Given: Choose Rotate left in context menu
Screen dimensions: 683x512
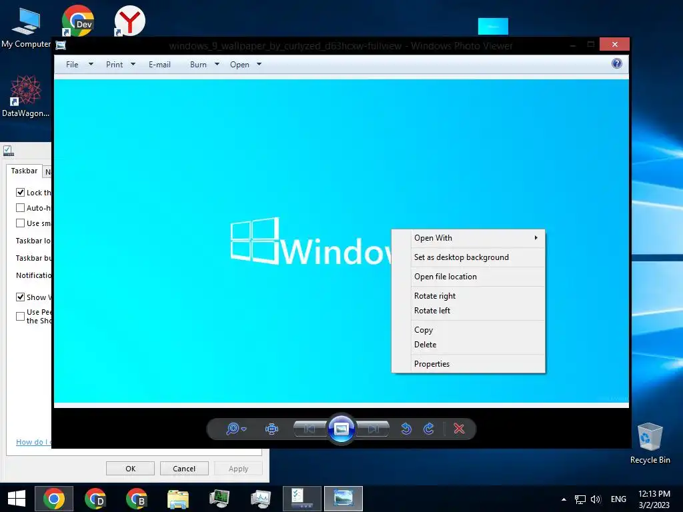Looking at the screenshot, I should (468, 311).
